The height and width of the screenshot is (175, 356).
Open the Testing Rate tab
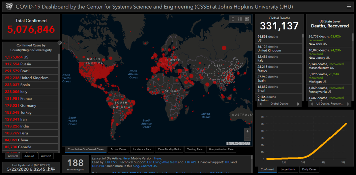(194, 150)
